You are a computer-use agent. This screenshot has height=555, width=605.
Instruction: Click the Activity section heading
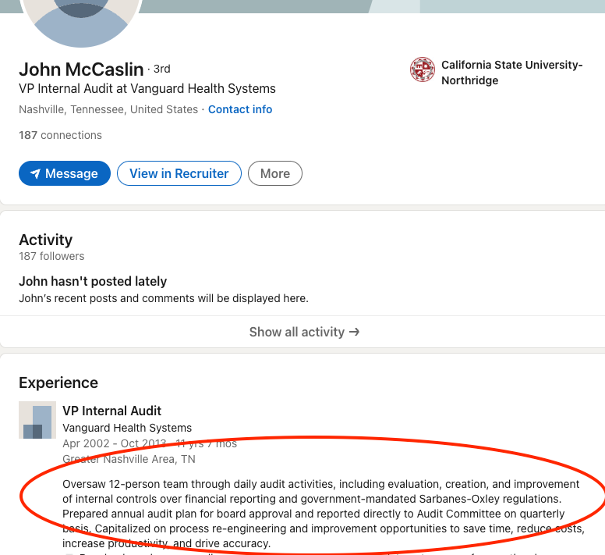point(45,240)
